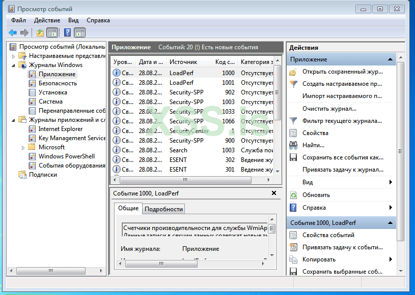Open 'Фильтр текущего журнала...' filter action
Viewport: 415px width, 295px height.
[341, 121]
